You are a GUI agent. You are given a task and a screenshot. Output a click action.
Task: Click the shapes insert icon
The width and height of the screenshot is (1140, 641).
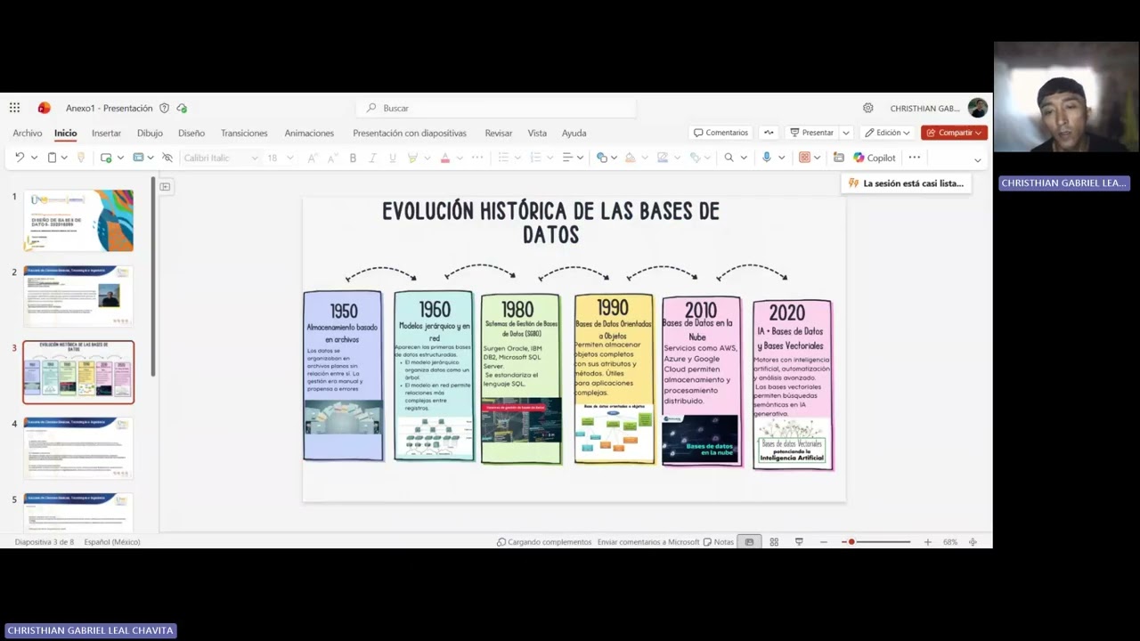(602, 158)
